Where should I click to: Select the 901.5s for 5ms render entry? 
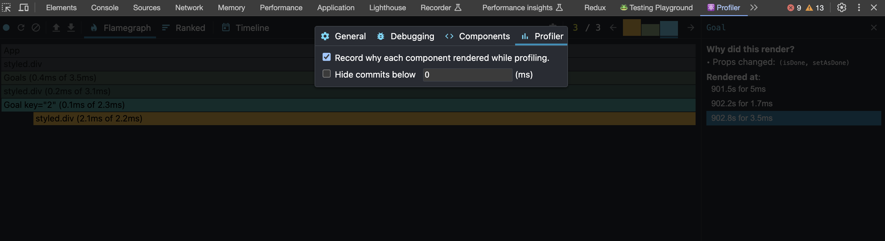point(738,89)
